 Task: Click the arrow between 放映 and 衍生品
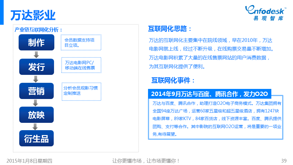pyautogui.click(x=36, y=127)
